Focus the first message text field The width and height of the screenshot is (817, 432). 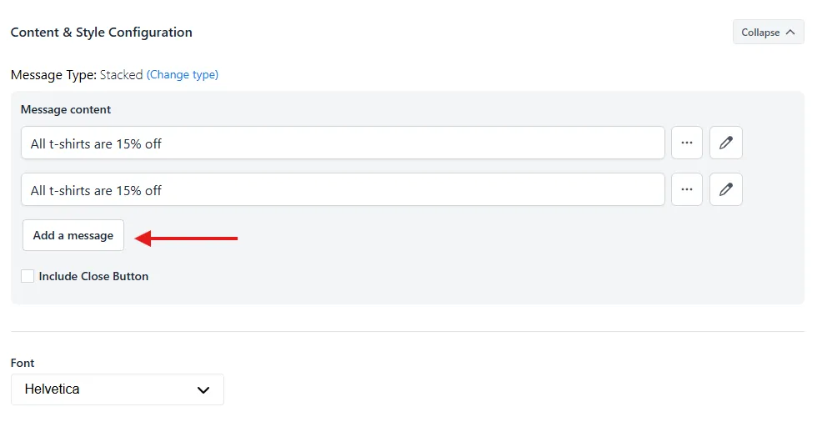(x=343, y=143)
